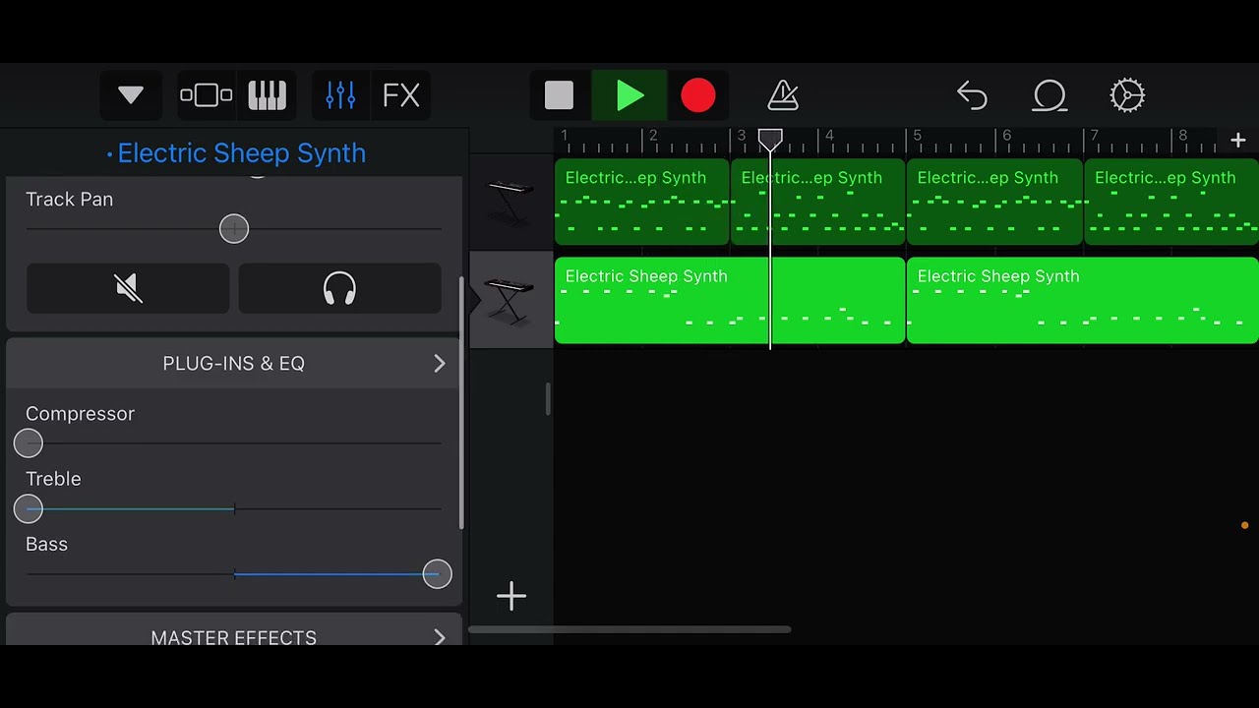Screen dimensions: 1259x708
Task: Click the Compressor slider knob
Action: [x=29, y=443]
